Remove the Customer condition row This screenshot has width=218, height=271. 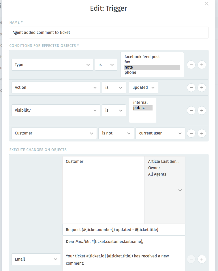tap(191, 133)
